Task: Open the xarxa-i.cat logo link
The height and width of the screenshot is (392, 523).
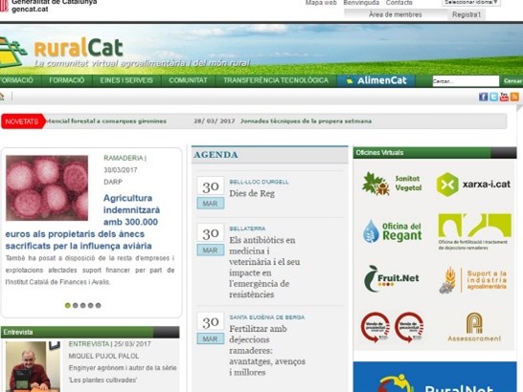Action: click(473, 185)
